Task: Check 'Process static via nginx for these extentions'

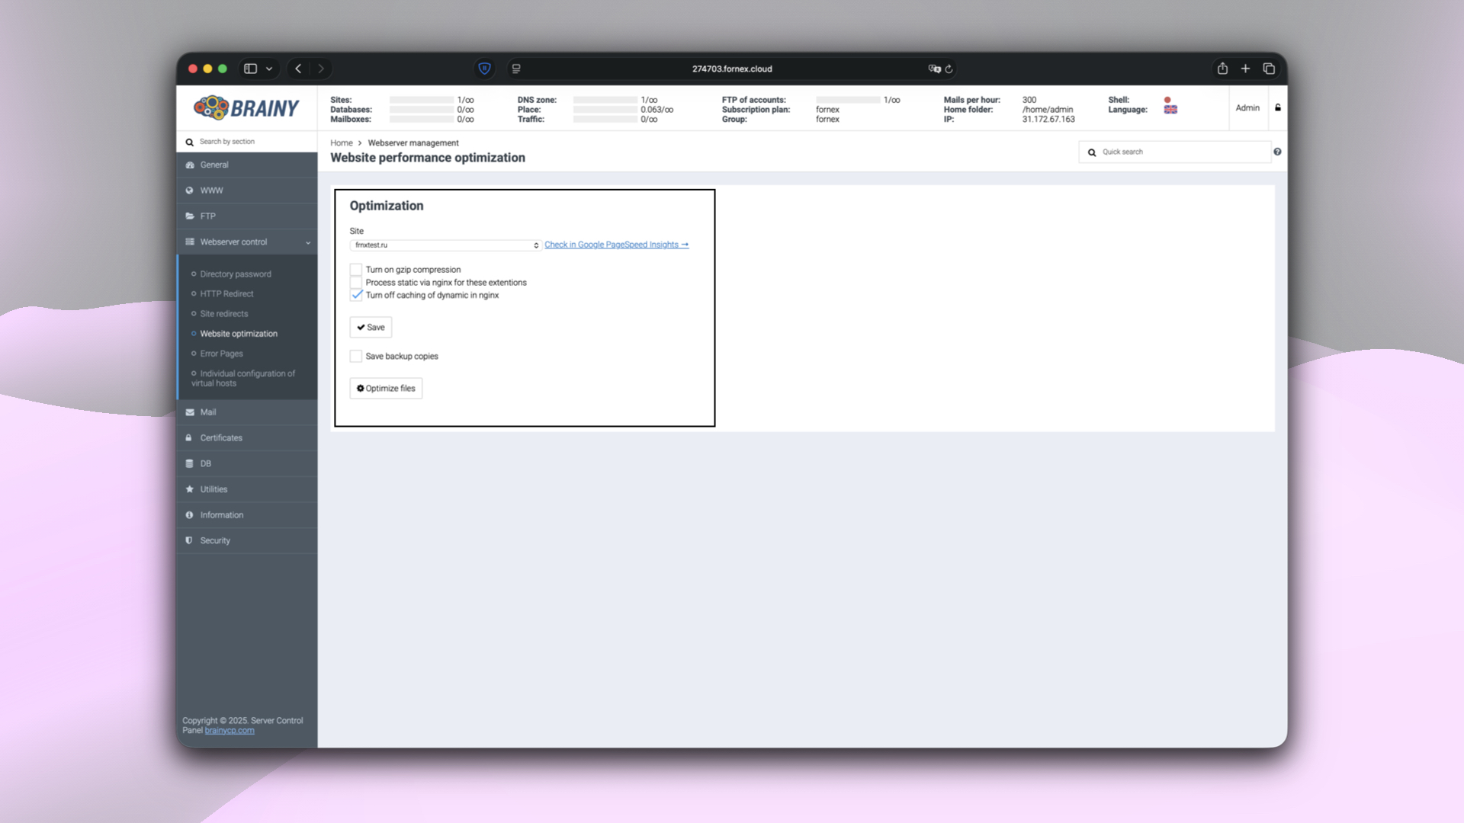Action: tap(355, 282)
